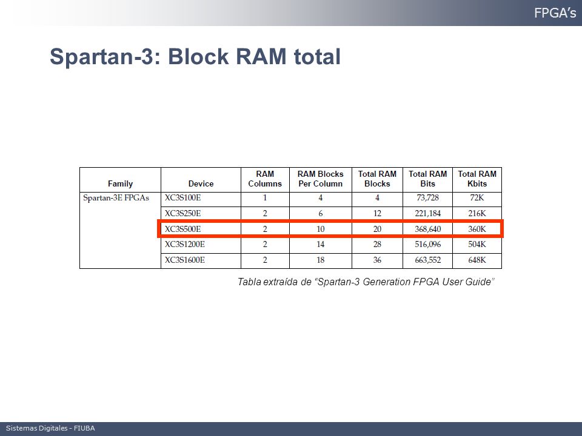Viewport: 582px width, 436px height.
Task: Click blocks per column '18' for XC3S1600E
Action: pos(320,260)
